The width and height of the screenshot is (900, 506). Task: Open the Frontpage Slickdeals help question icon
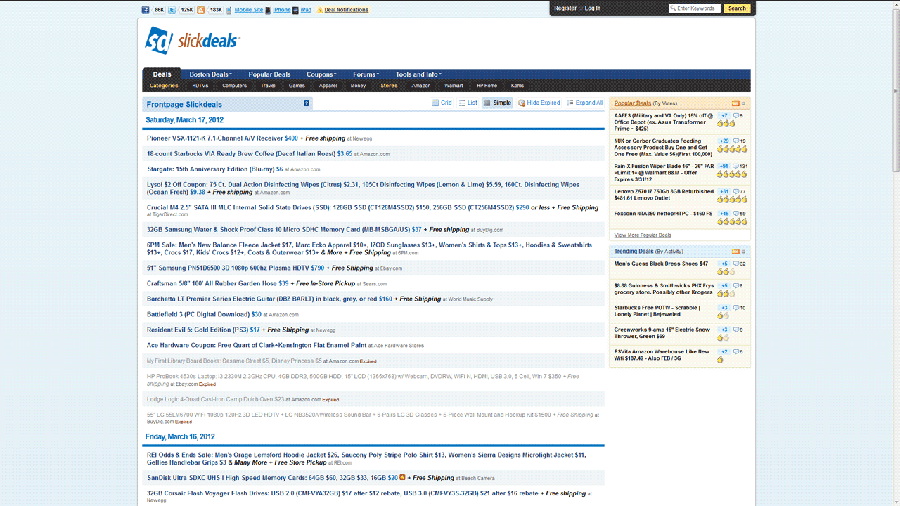307,103
